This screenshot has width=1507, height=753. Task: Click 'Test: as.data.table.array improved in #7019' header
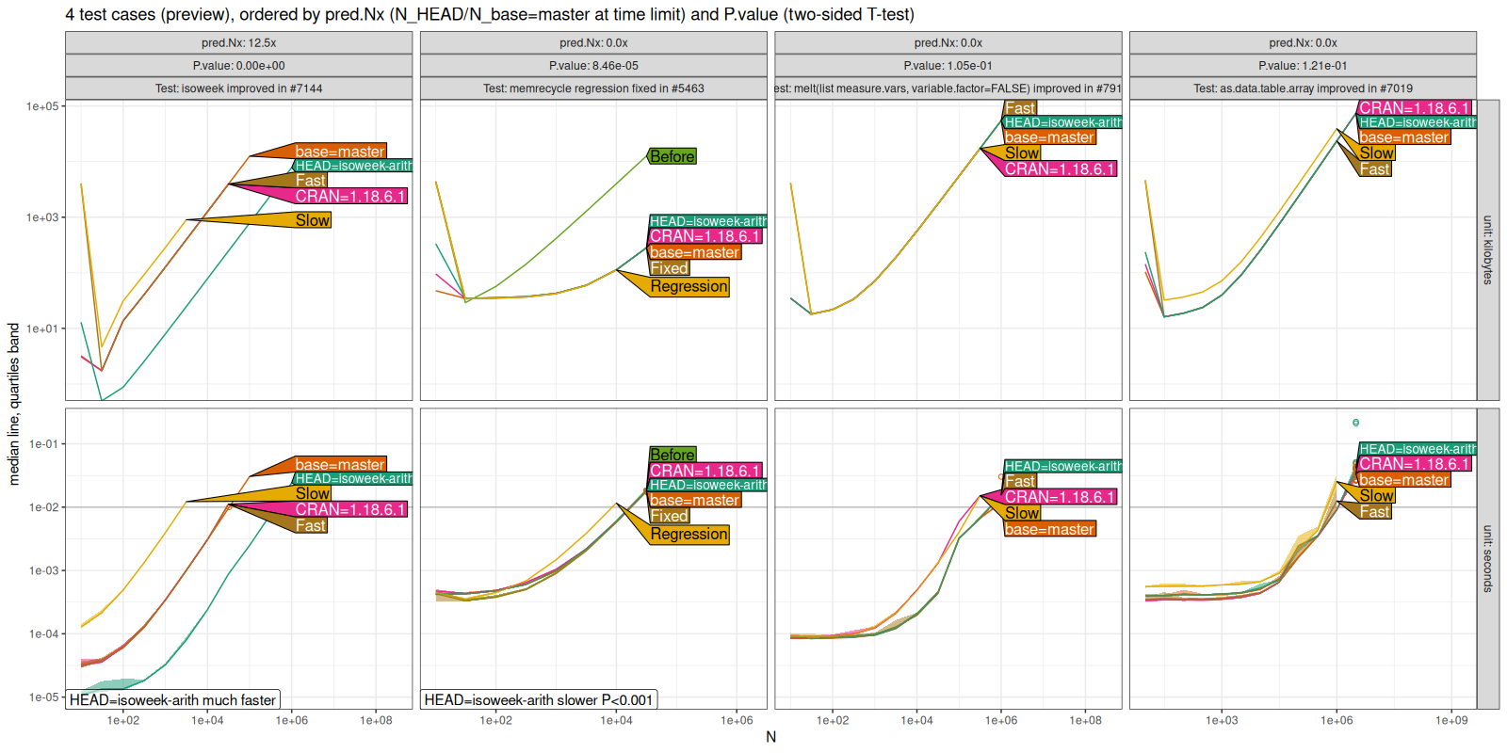pos(1303,88)
